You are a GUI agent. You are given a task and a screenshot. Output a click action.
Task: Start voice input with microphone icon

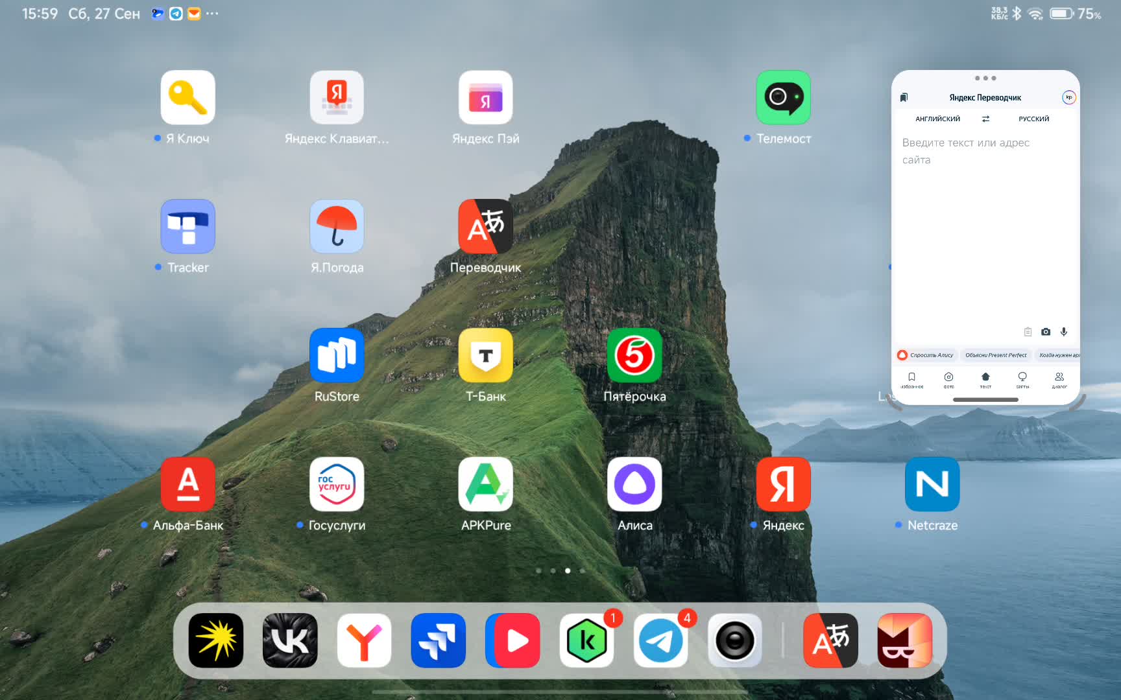1064,332
